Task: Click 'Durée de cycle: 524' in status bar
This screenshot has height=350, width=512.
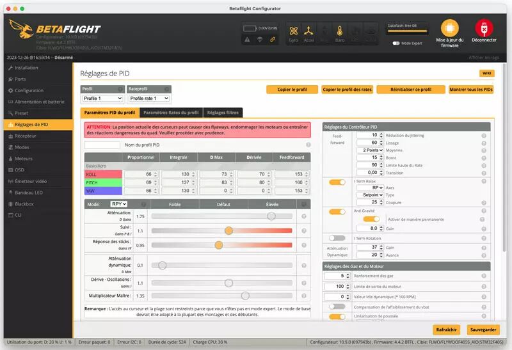Action: [x=167, y=342]
